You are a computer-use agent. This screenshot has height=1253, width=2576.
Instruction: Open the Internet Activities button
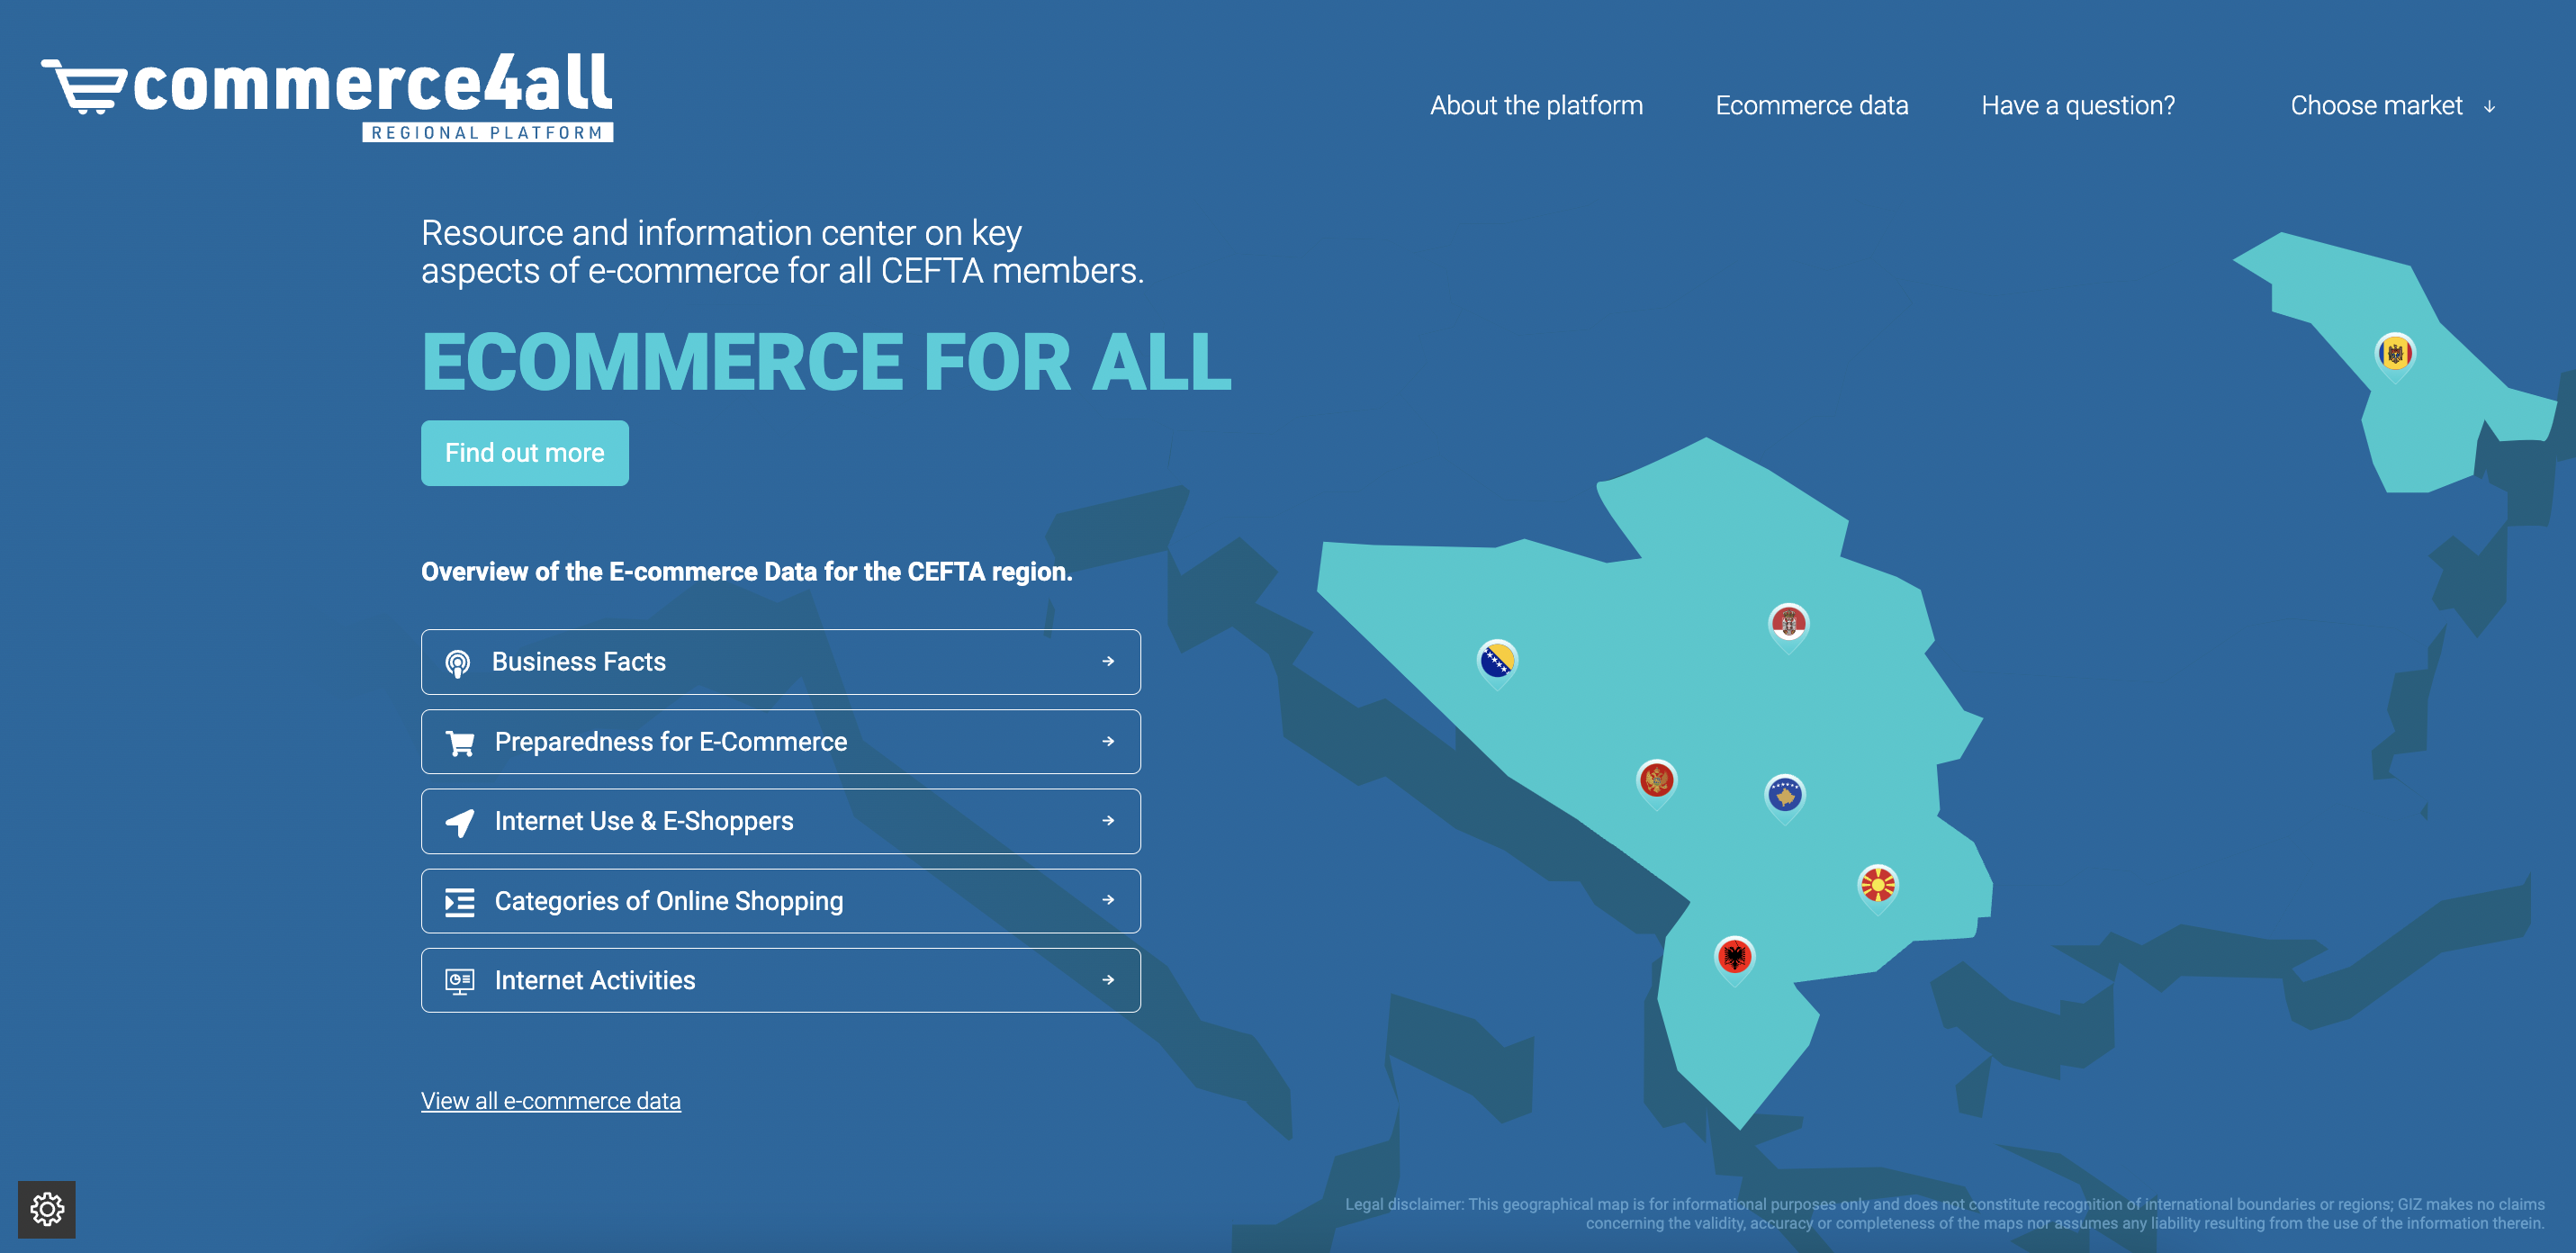780,980
